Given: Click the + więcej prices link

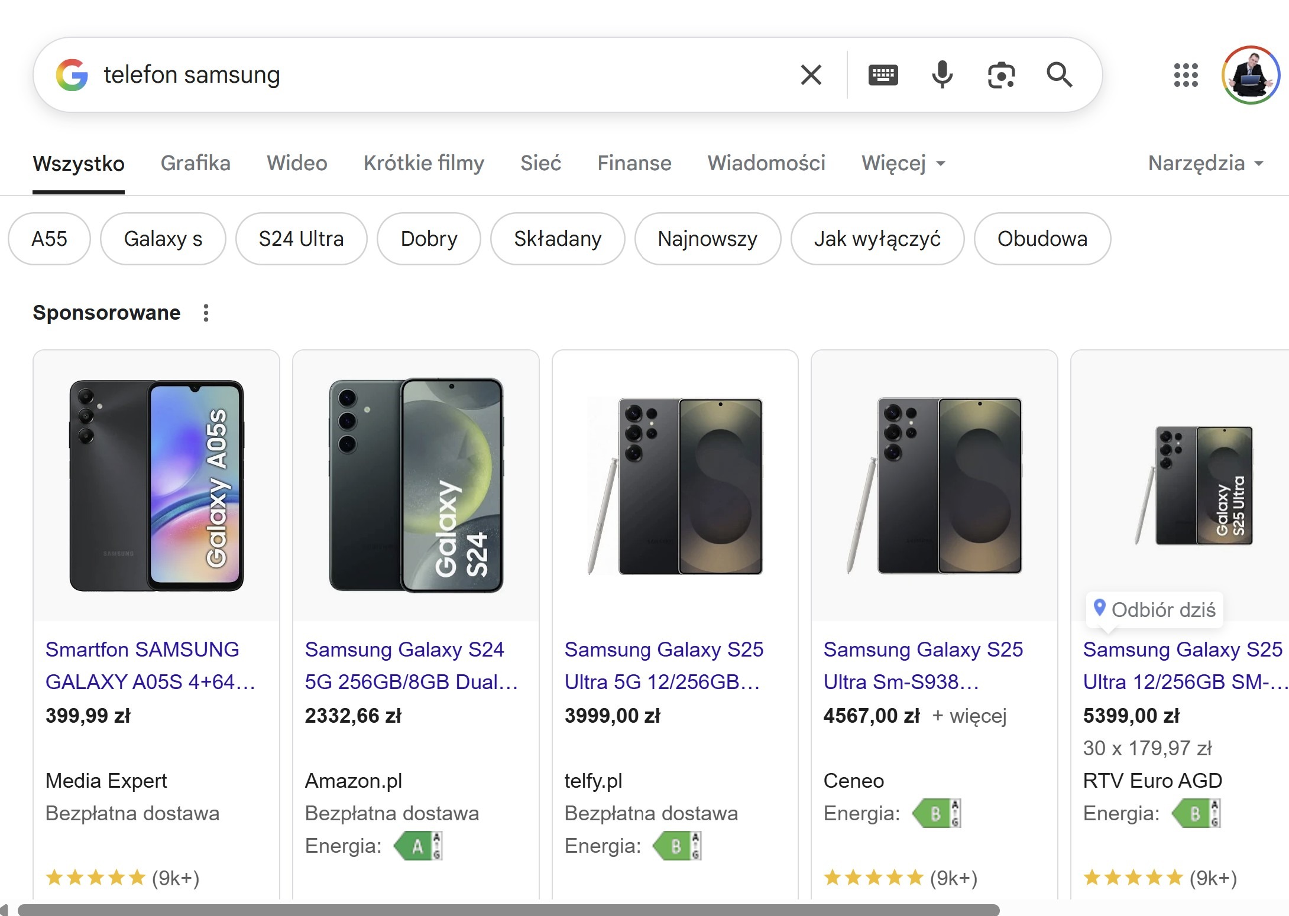Looking at the screenshot, I should coord(969,716).
